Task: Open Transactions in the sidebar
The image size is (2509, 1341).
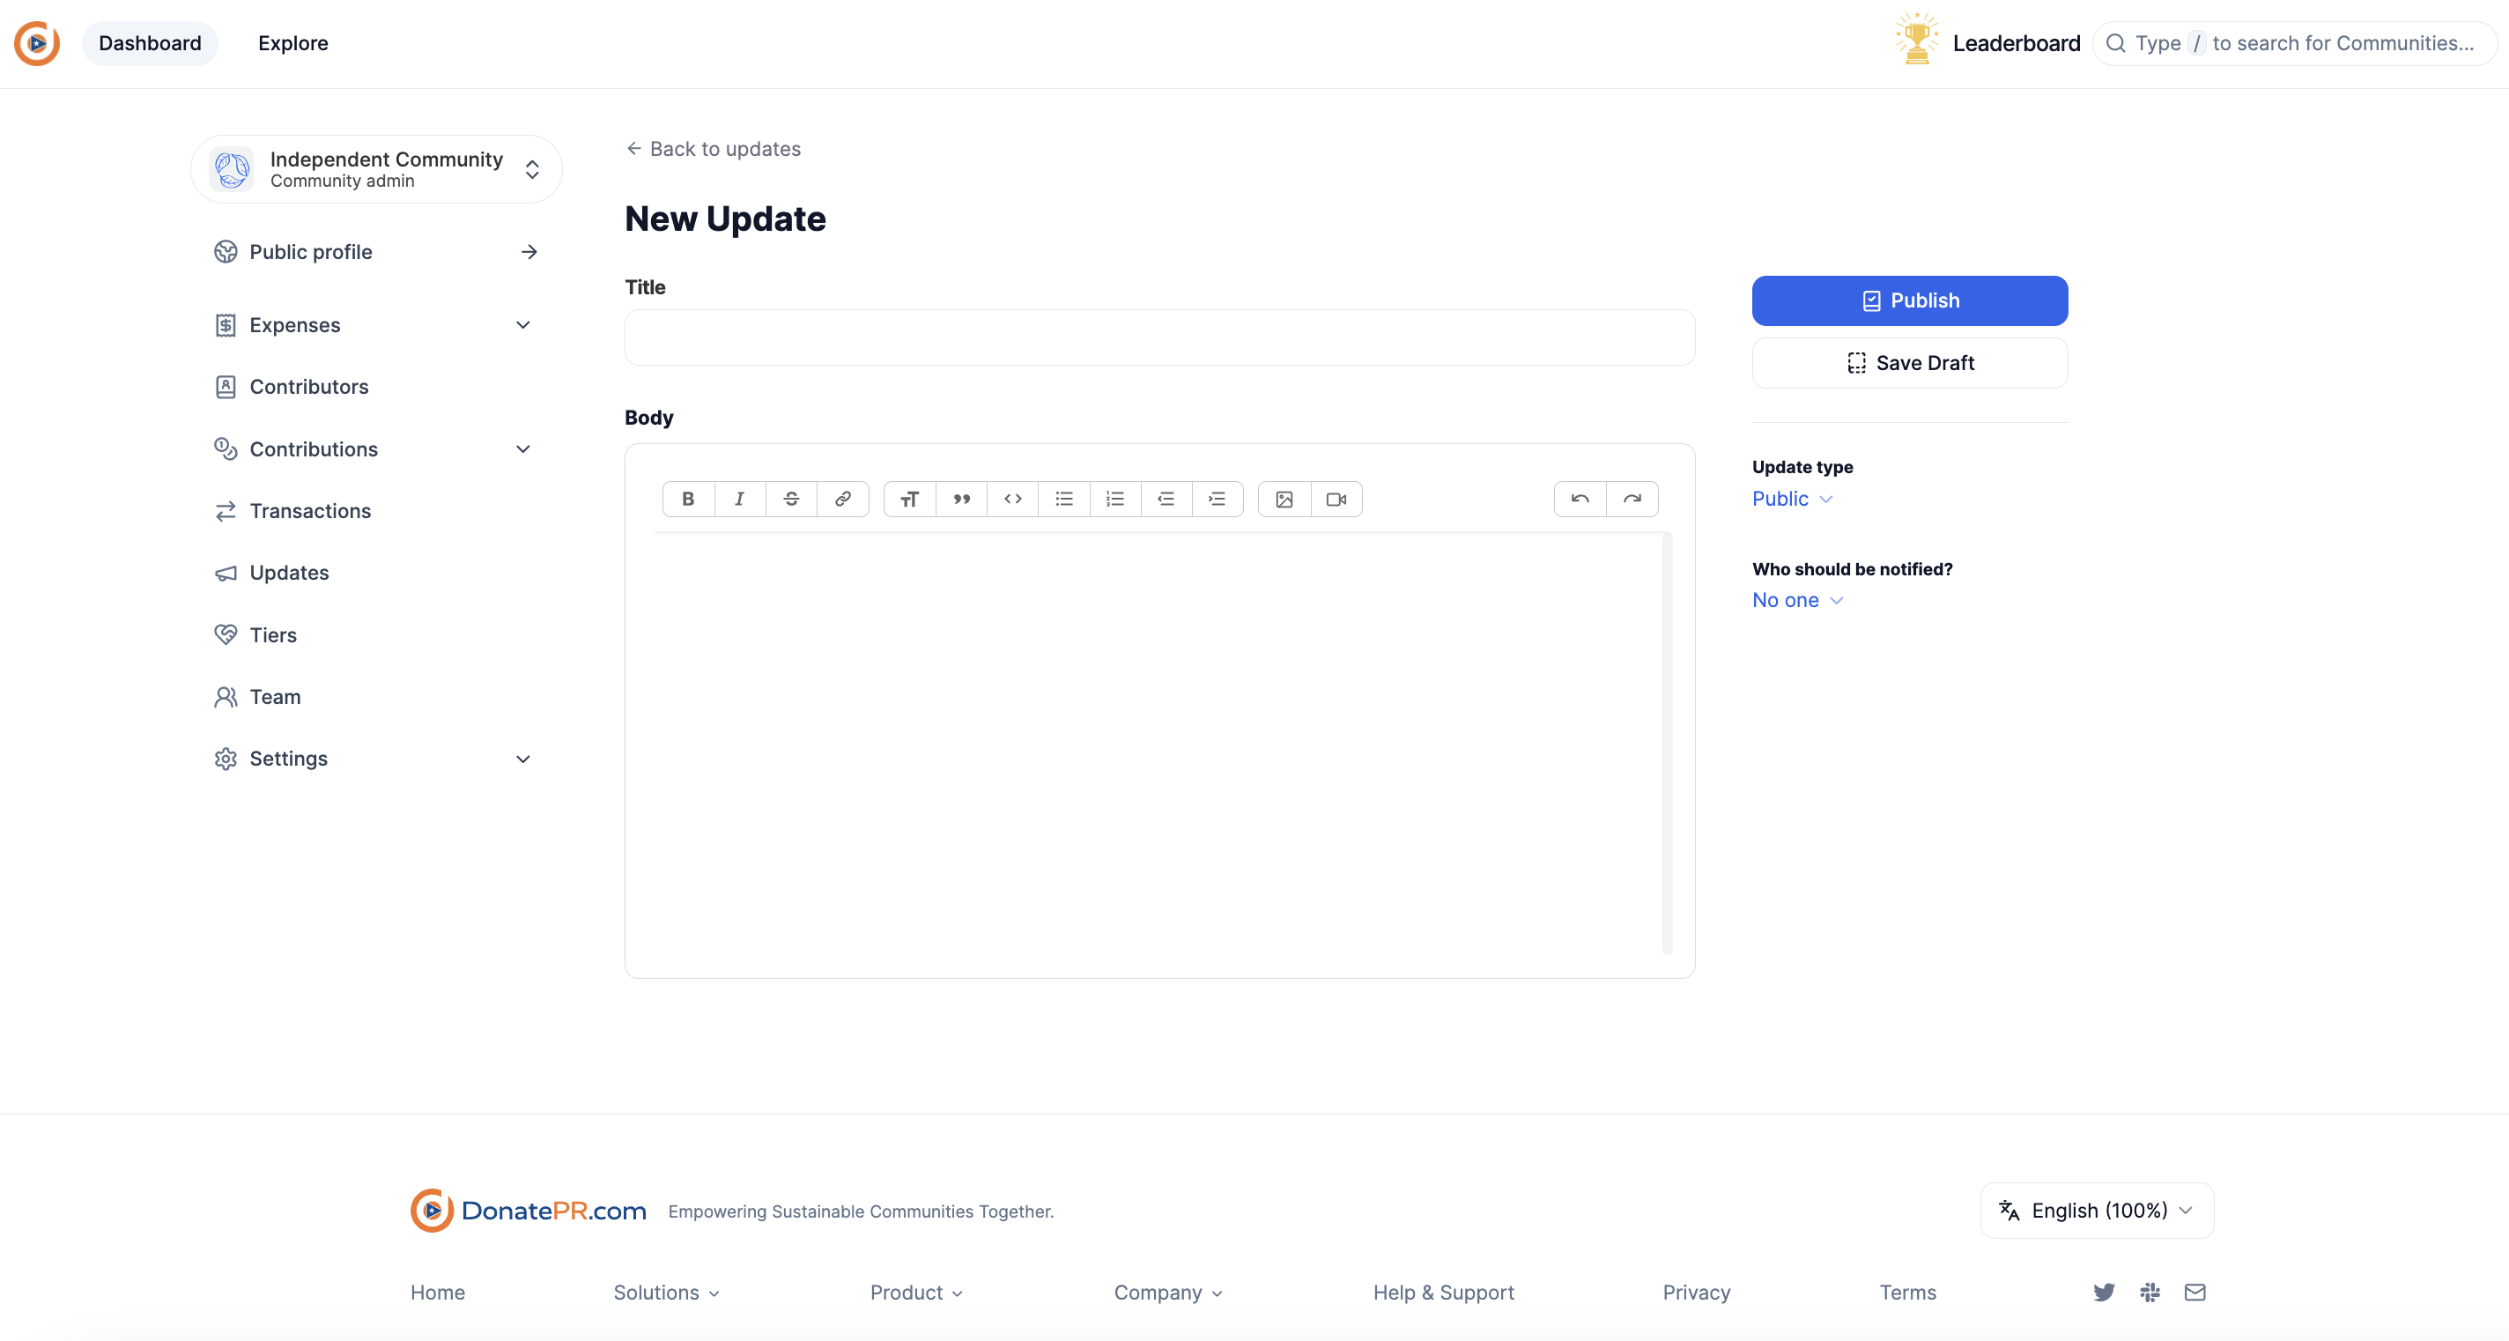Action: [310, 511]
